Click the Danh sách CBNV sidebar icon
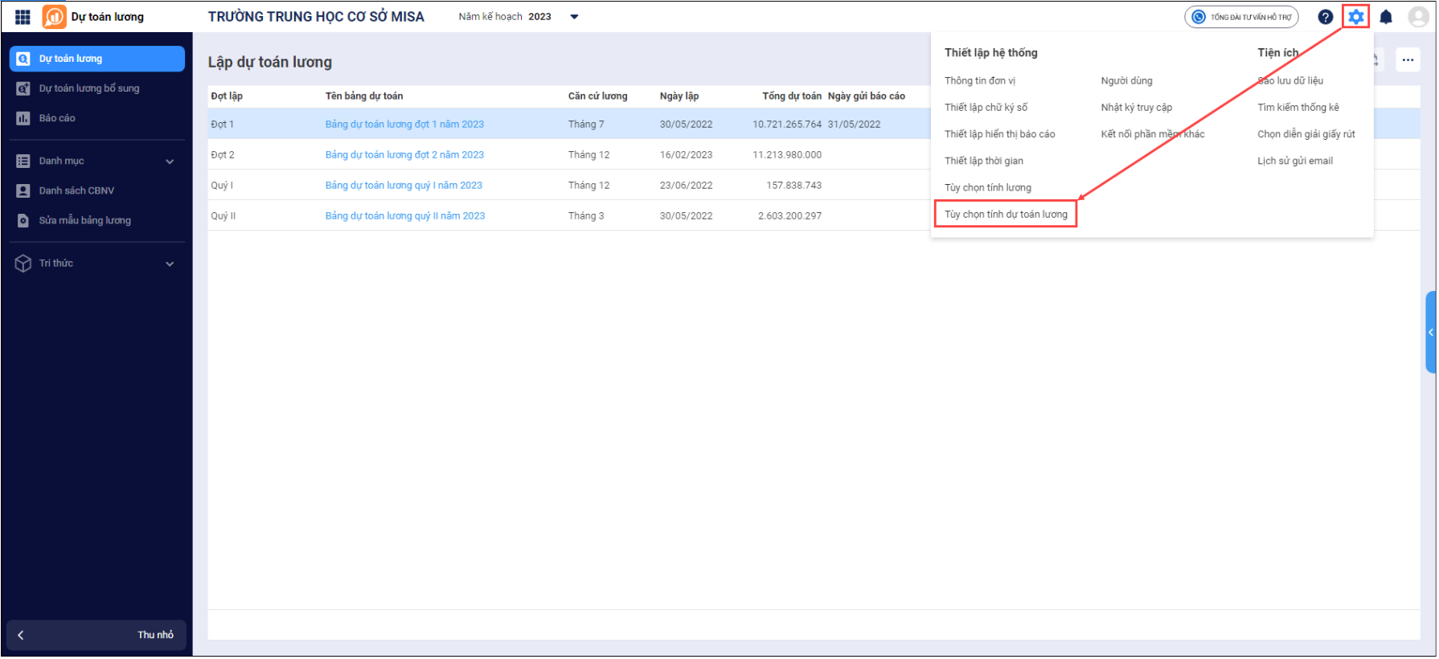Image resolution: width=1439 pixels, height=659 pixels. tap(23, 190)
